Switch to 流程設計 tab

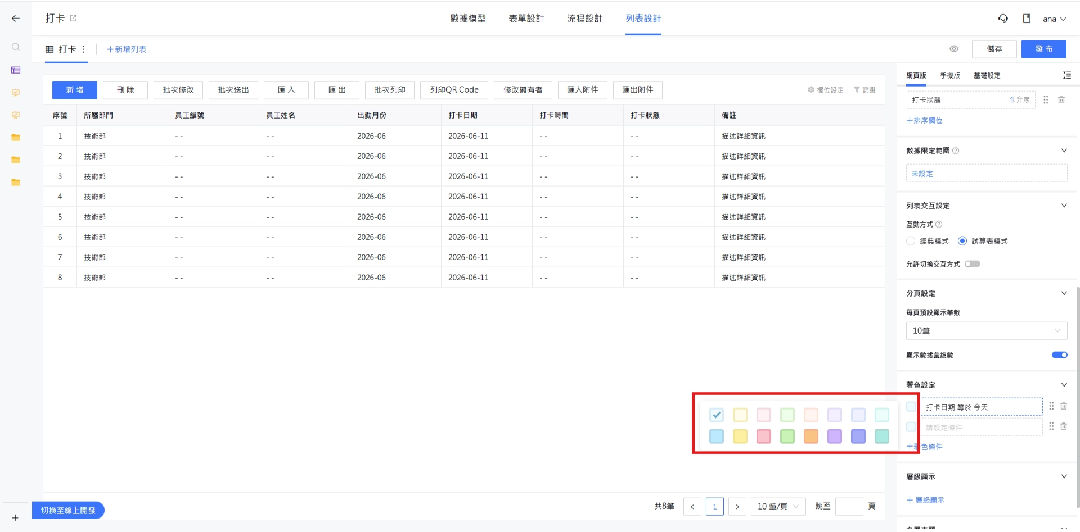pyautogui.click(x=585, y=19)
